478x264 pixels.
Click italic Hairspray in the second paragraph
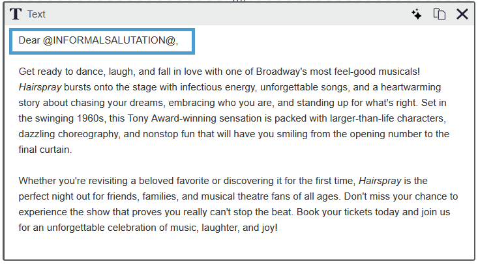tap(380, 181)
